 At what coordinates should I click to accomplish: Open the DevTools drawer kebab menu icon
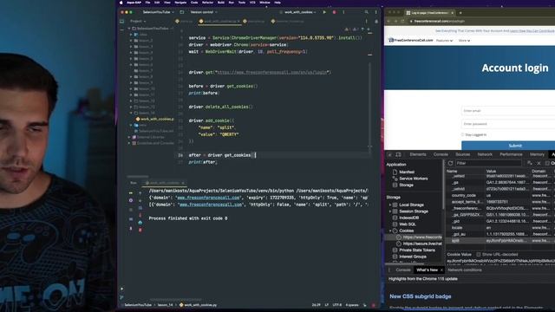pyautogui.click(x=389, y=270)
